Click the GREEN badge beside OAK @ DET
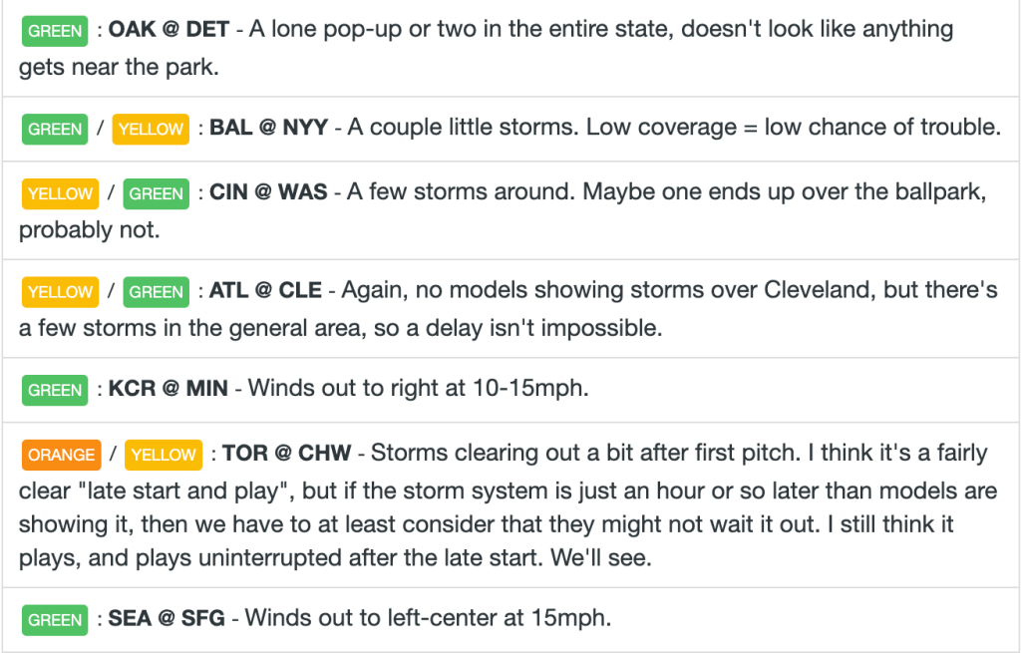The width and height of the screenshot is (1021, 653). pyautogui.click(x=55, y=31)
